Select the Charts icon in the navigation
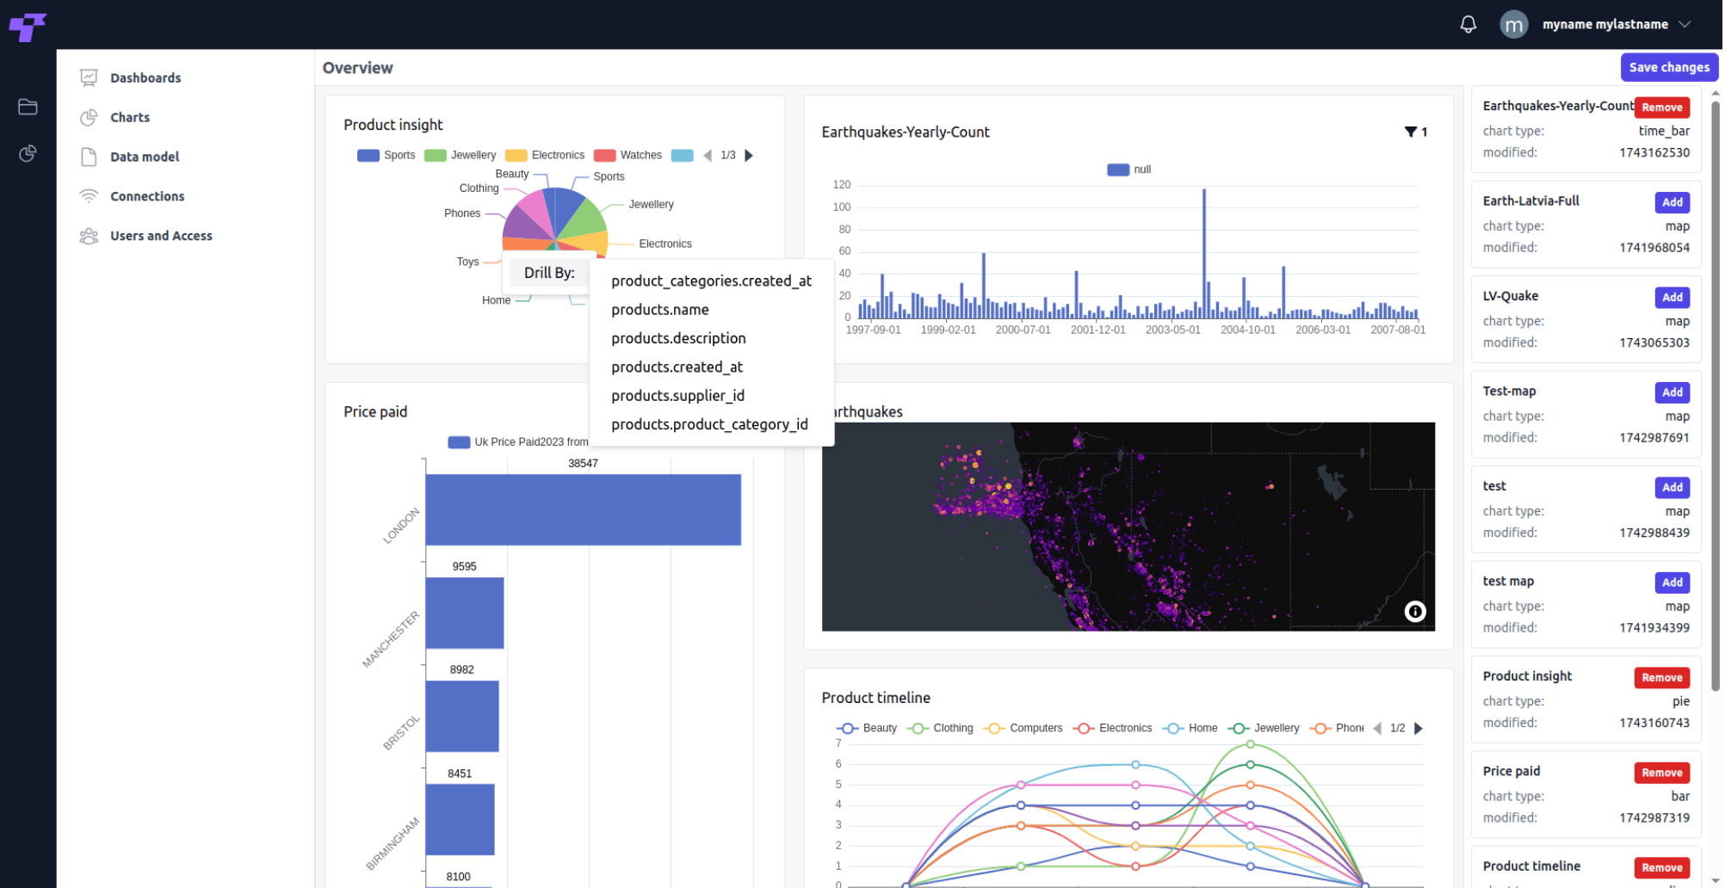This screenshot has height=888, width=1725. pyautogui.click(x=89, y=117)
